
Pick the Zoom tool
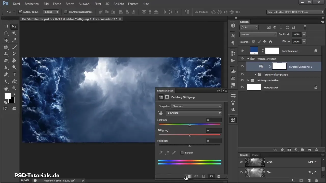click(x=14, y=88)
